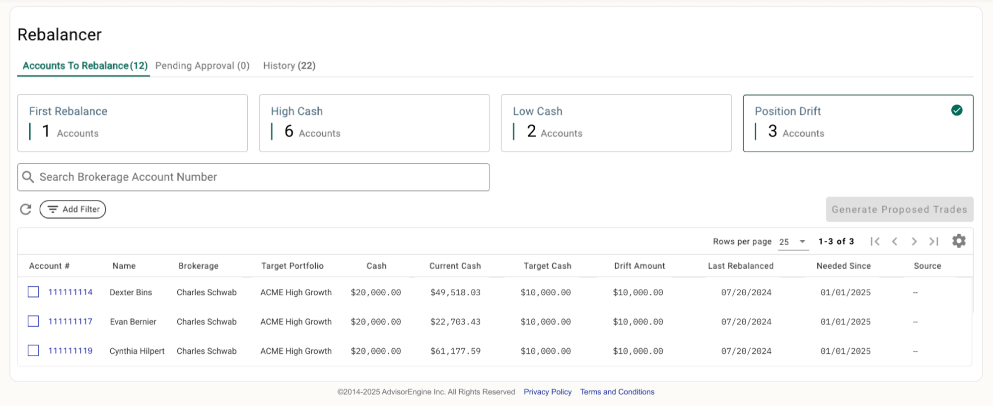Check the box for account 111111114
The height and width of the screenshot is (406, 993).
click(x=33, y=292)
